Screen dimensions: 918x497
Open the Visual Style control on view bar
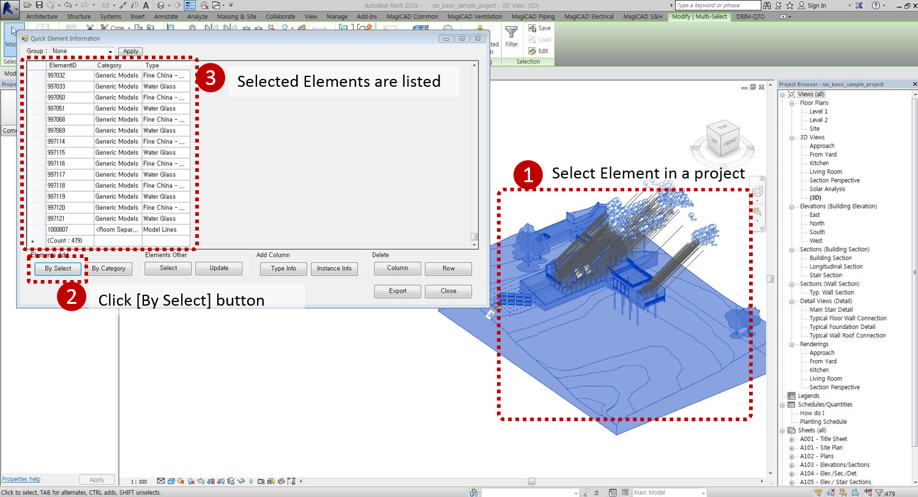point(171,481)
